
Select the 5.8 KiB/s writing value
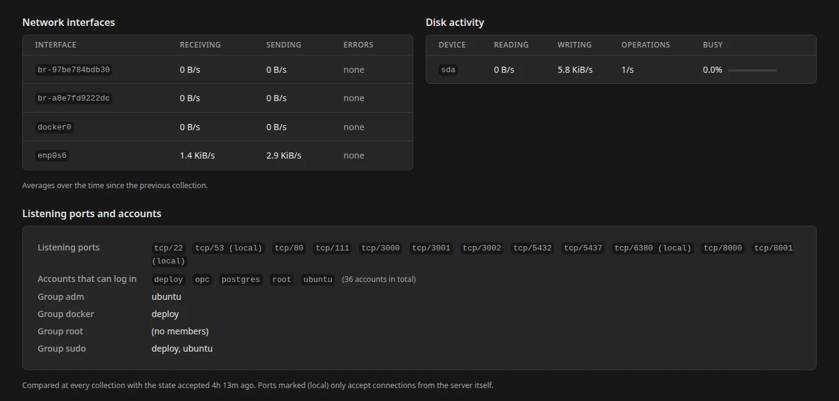pyautogui.click(x=575, y=70)
